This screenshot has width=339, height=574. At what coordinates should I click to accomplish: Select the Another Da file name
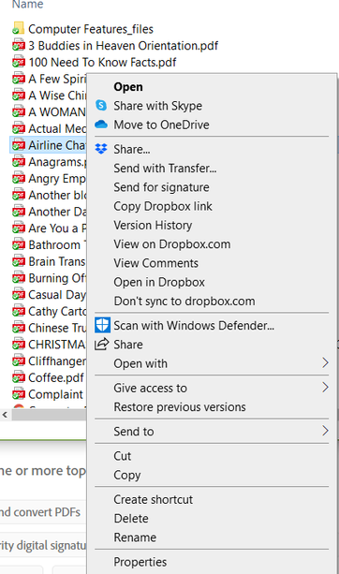pyautogui.click(x=57, y=212)
